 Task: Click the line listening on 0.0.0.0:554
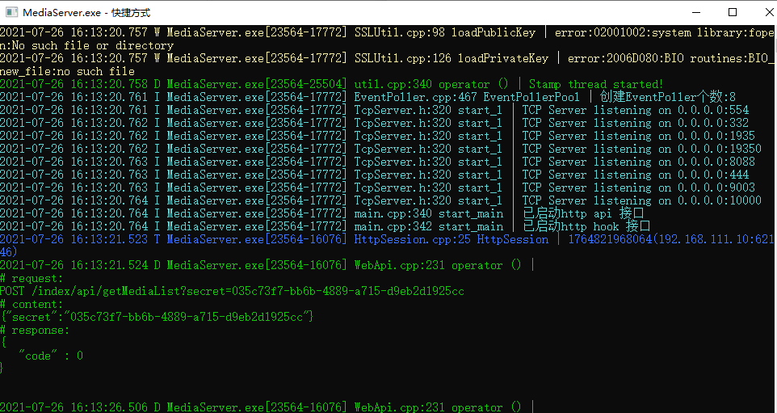click(375, 110)
